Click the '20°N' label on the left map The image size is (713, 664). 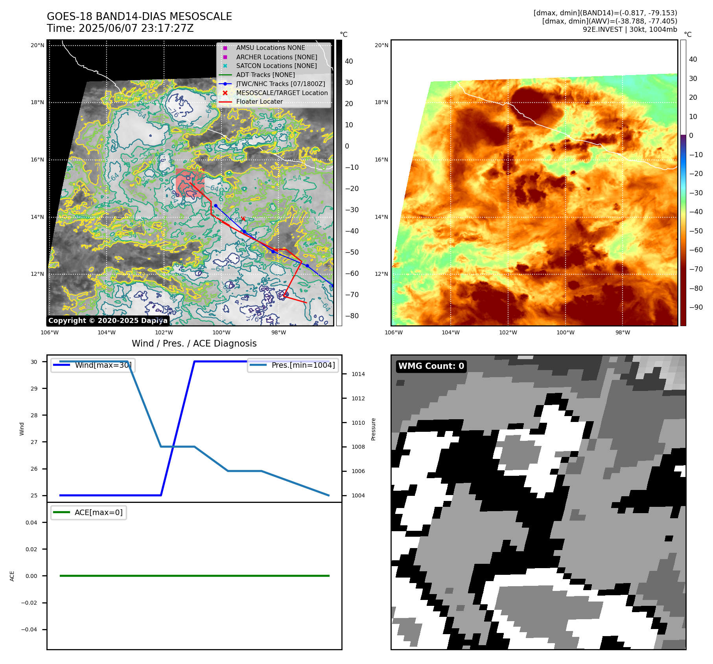[37, 45]
